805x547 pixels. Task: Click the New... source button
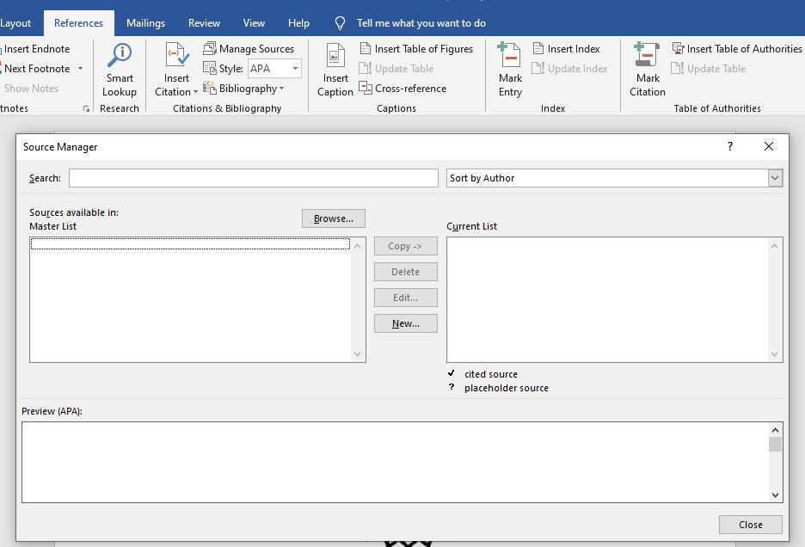coord(405,323)
